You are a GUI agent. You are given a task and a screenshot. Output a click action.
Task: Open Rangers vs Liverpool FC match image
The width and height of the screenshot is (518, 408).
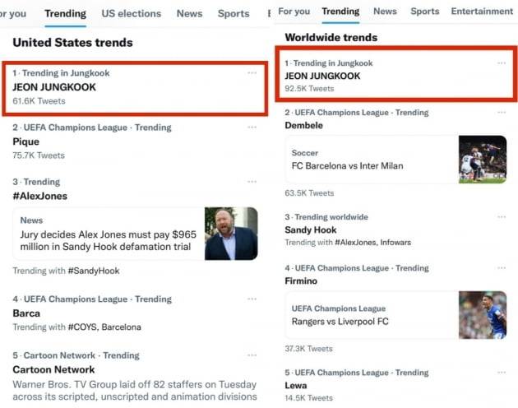click(483, 315)
